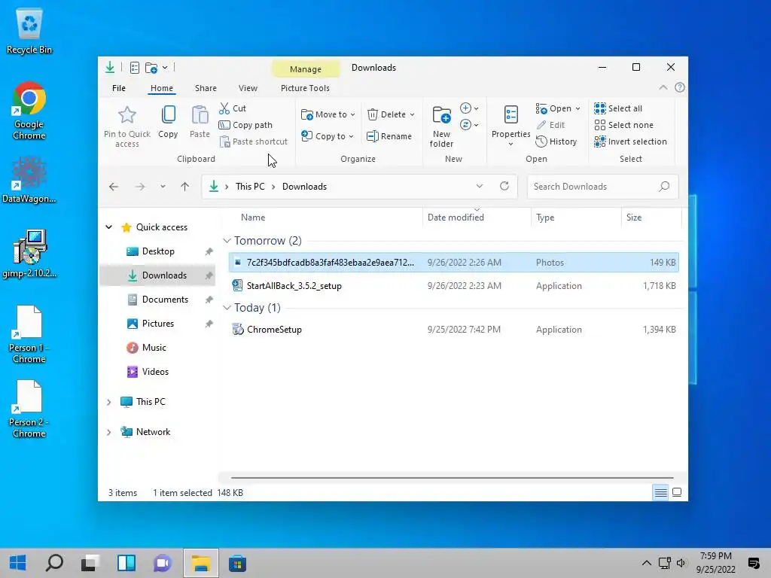Expand This PC in navigation pane
Screen dimensions: 771x578
(108, 402)
